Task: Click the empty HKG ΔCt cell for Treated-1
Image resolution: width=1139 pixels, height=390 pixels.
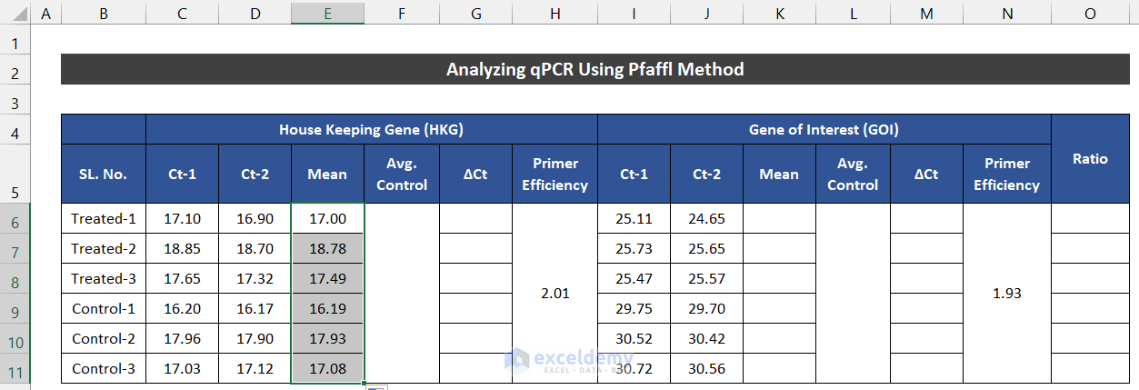Action: [475, 219]
